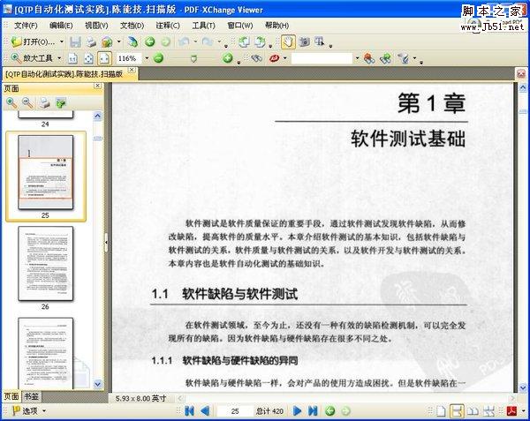
Task: Click the red PDF icon in status bar
Action: (511, 411)
